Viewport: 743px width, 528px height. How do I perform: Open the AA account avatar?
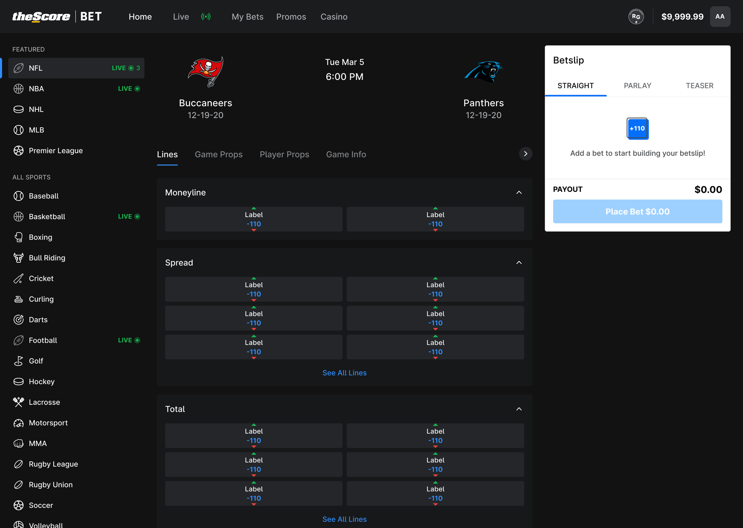coord(720,17)
